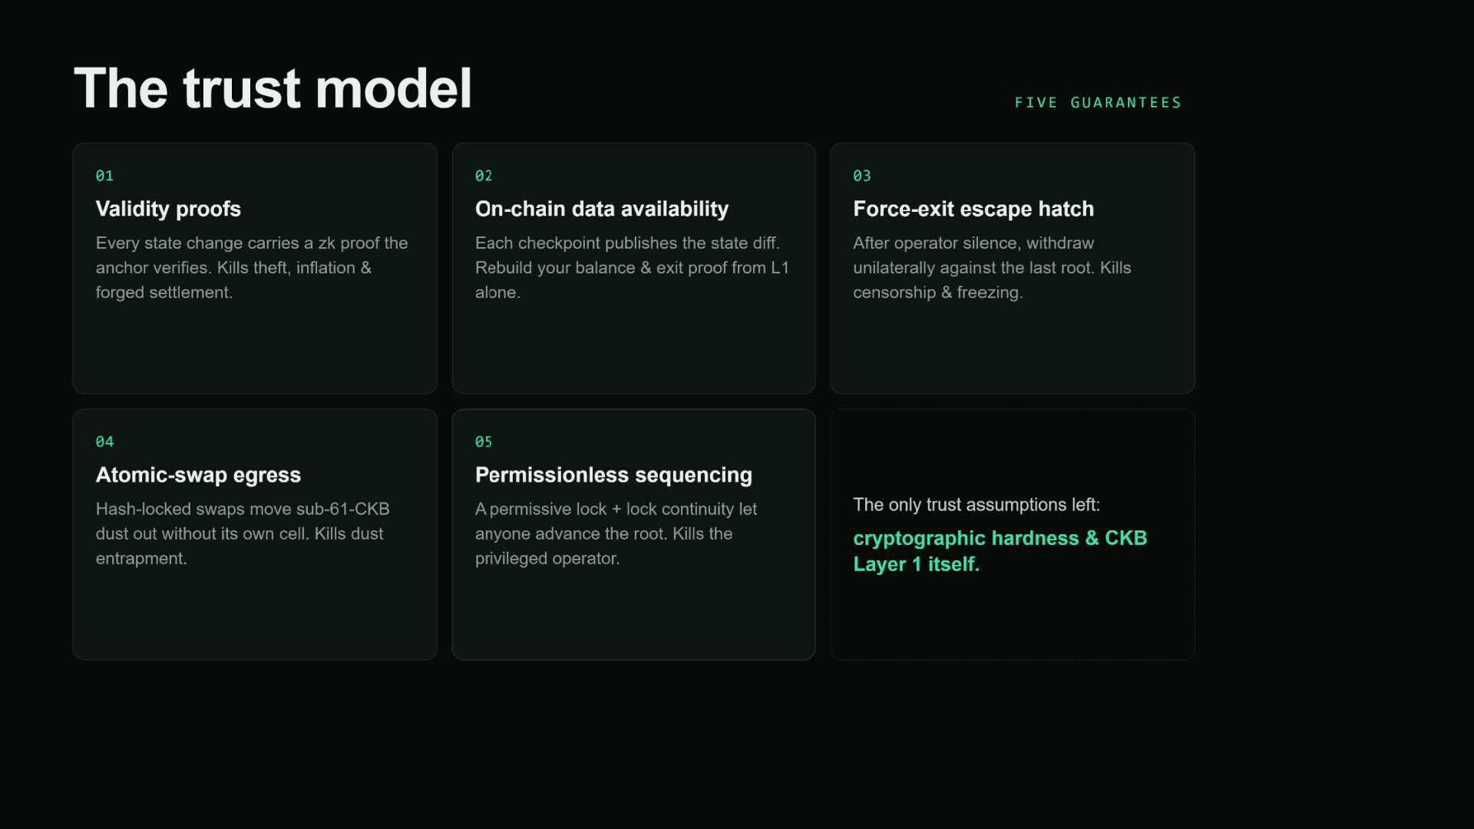Click the permissive lock continuity description
Screen dimensions: 1474x829
616,533
